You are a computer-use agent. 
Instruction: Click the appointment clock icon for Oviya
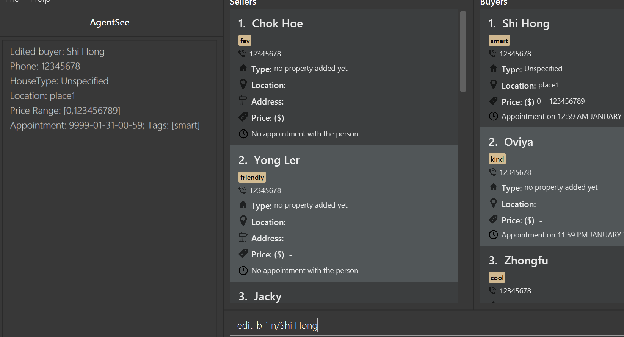pos(493,234)
